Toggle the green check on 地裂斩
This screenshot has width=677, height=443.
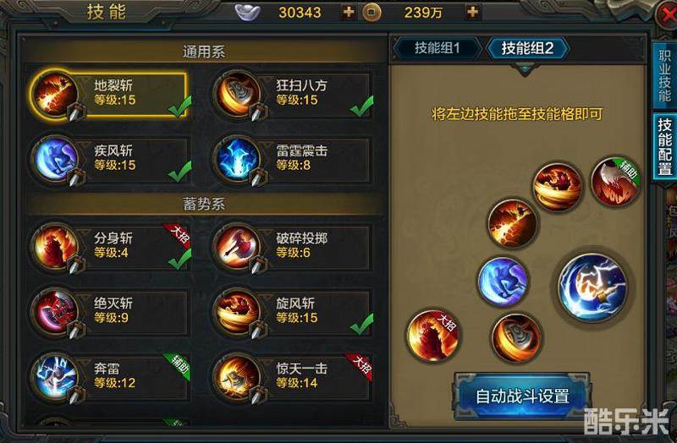(x=179, y=107)
